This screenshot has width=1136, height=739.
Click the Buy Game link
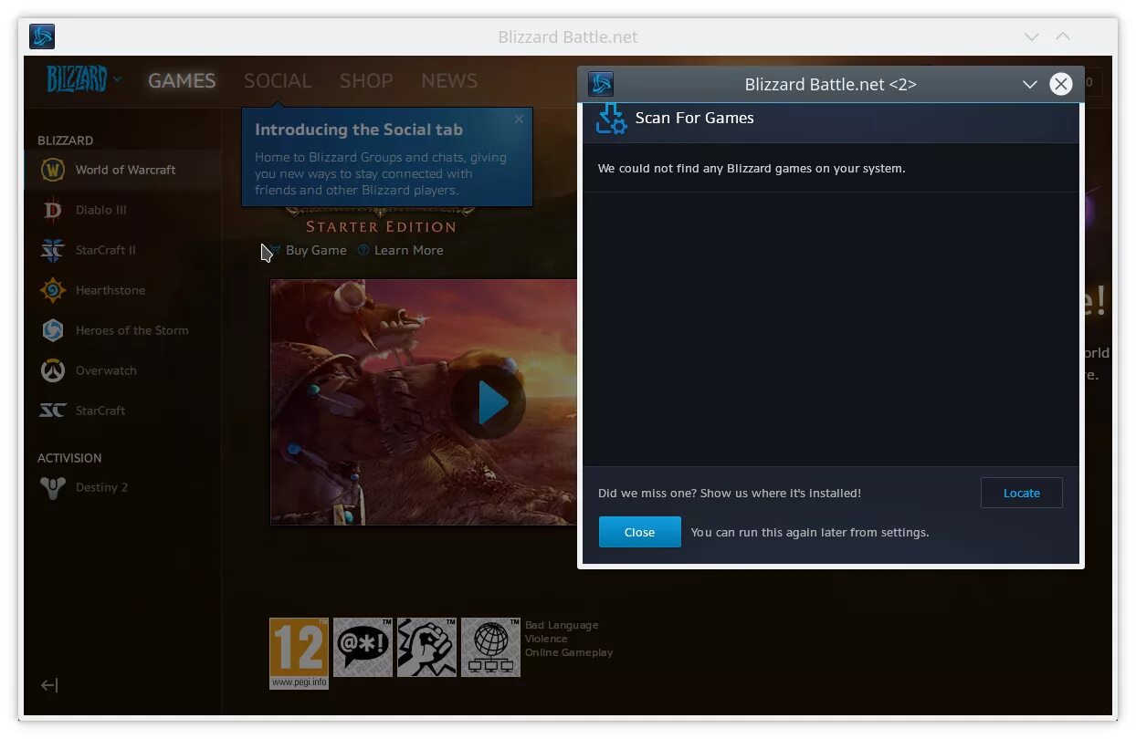click(x=316, y=250)
